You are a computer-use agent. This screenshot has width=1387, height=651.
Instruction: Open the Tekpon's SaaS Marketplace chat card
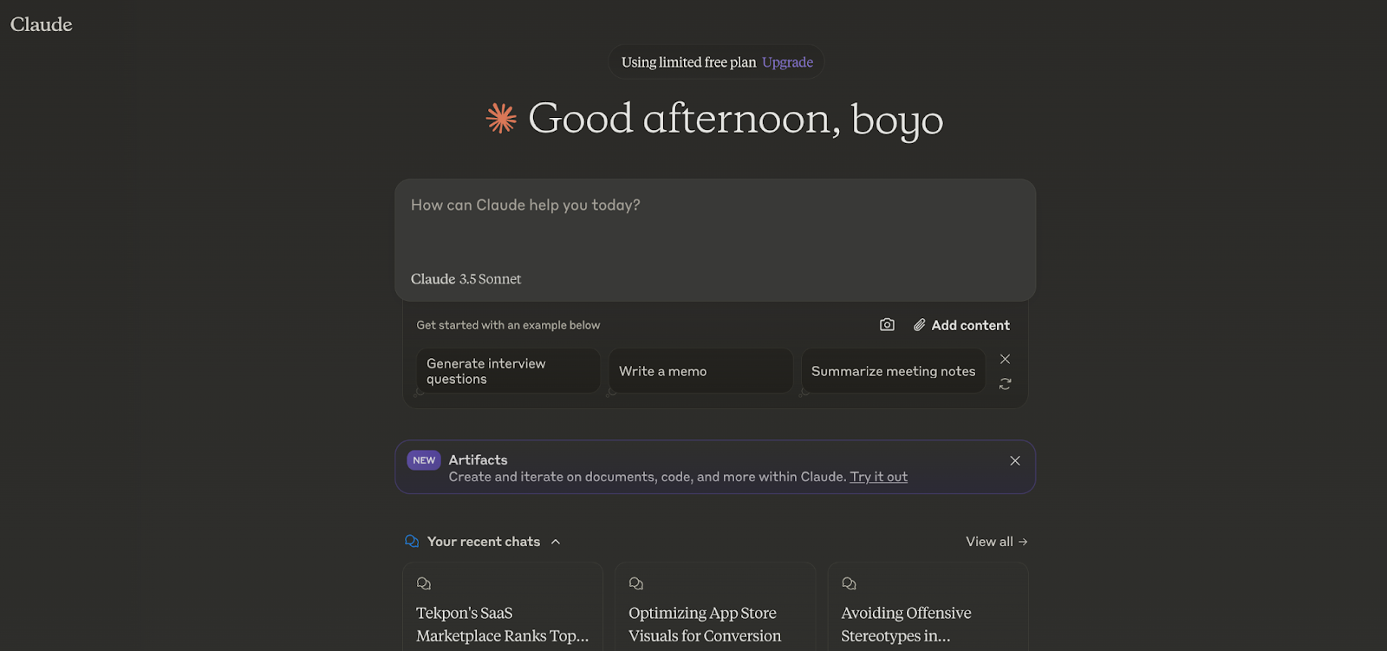point(503,611)
